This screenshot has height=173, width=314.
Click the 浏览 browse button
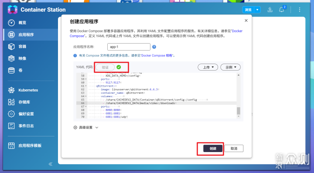pos(248,10)
